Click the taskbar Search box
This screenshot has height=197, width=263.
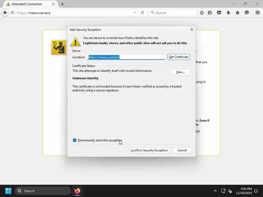click(x=43, y=191)
